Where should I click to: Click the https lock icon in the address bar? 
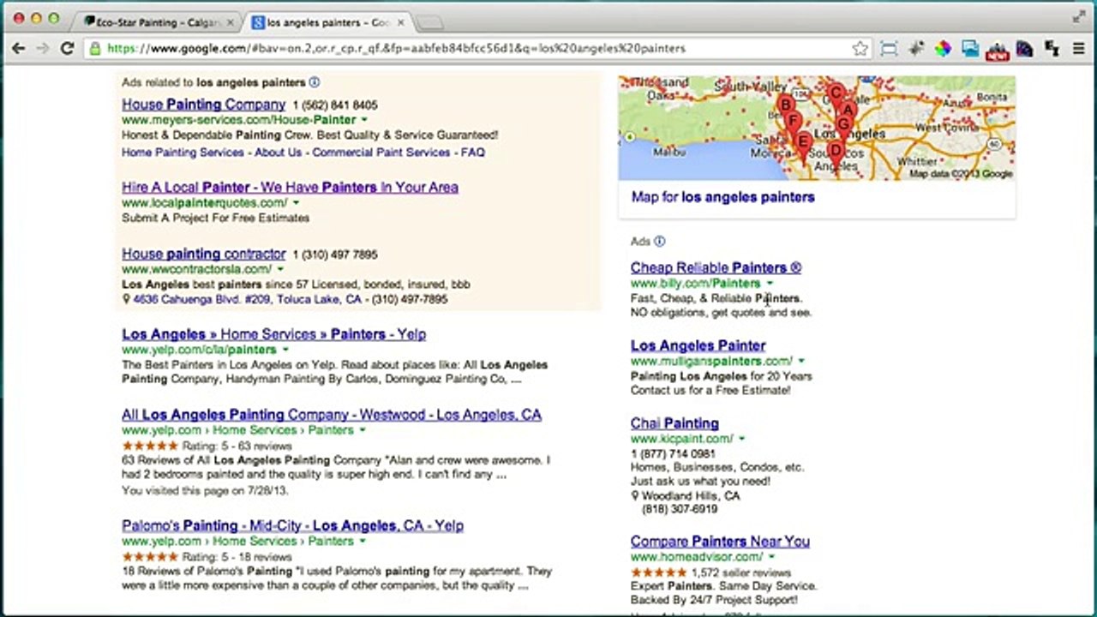pyautogui.click(x=96, y=49)
